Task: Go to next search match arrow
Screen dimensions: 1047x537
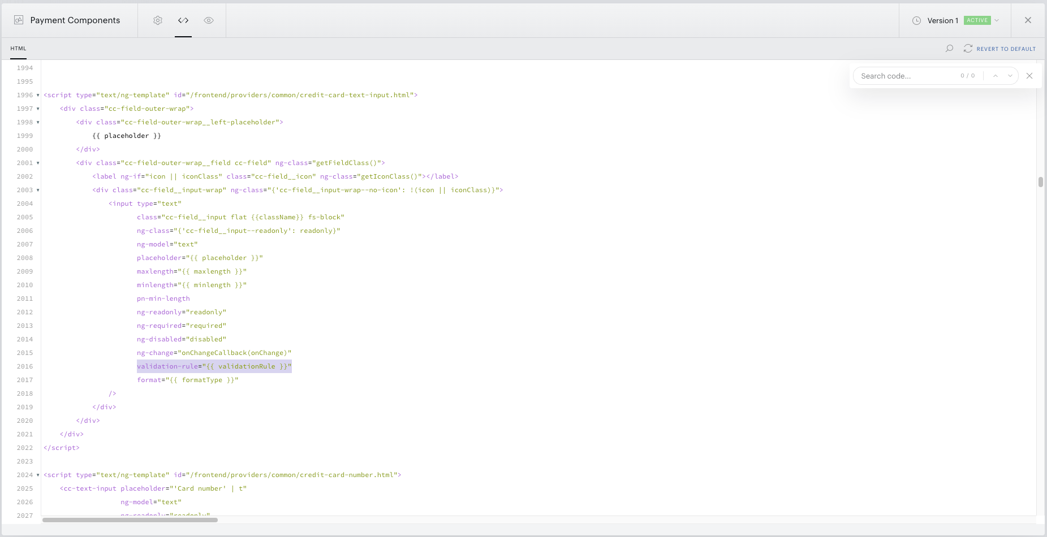Action: [x=1010, y=76]
